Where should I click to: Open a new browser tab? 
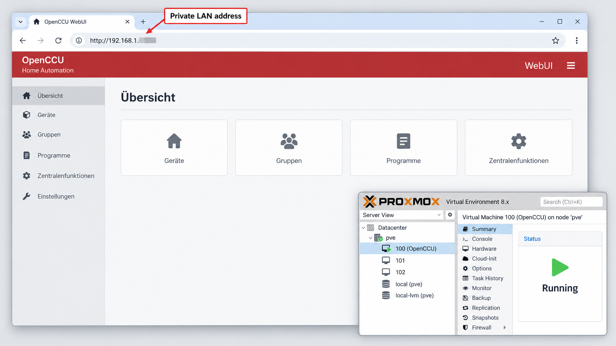[143, 22]
